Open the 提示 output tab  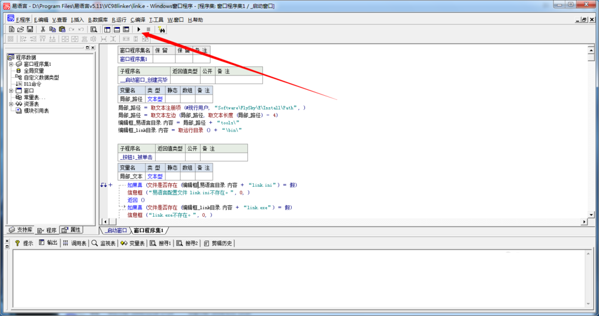pos(24,243)
